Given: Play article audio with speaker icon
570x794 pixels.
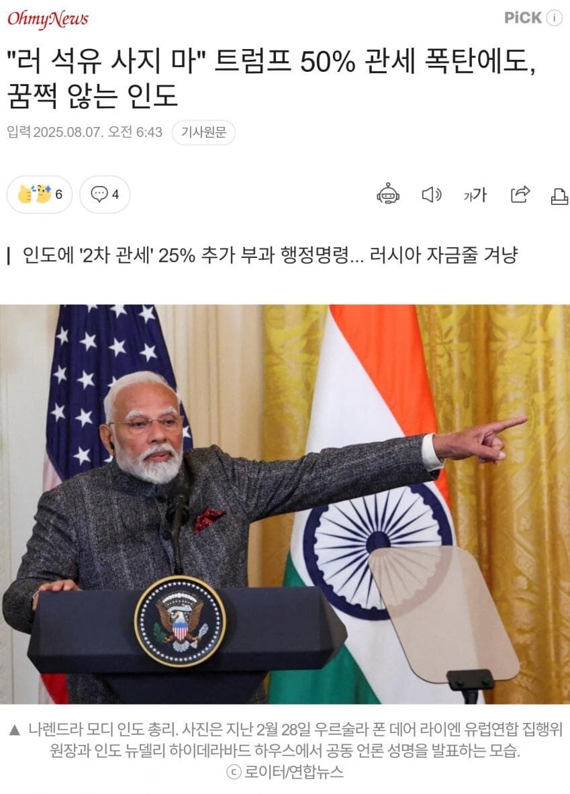Looking at the screenshot, I should coord(431,194).
